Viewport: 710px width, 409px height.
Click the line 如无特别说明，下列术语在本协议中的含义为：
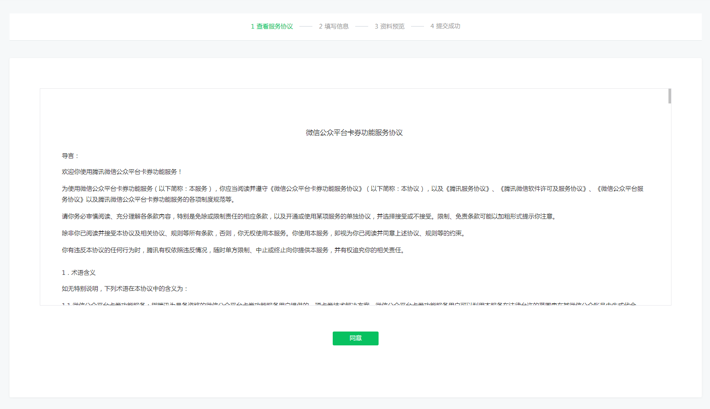[x=125, y=289]
